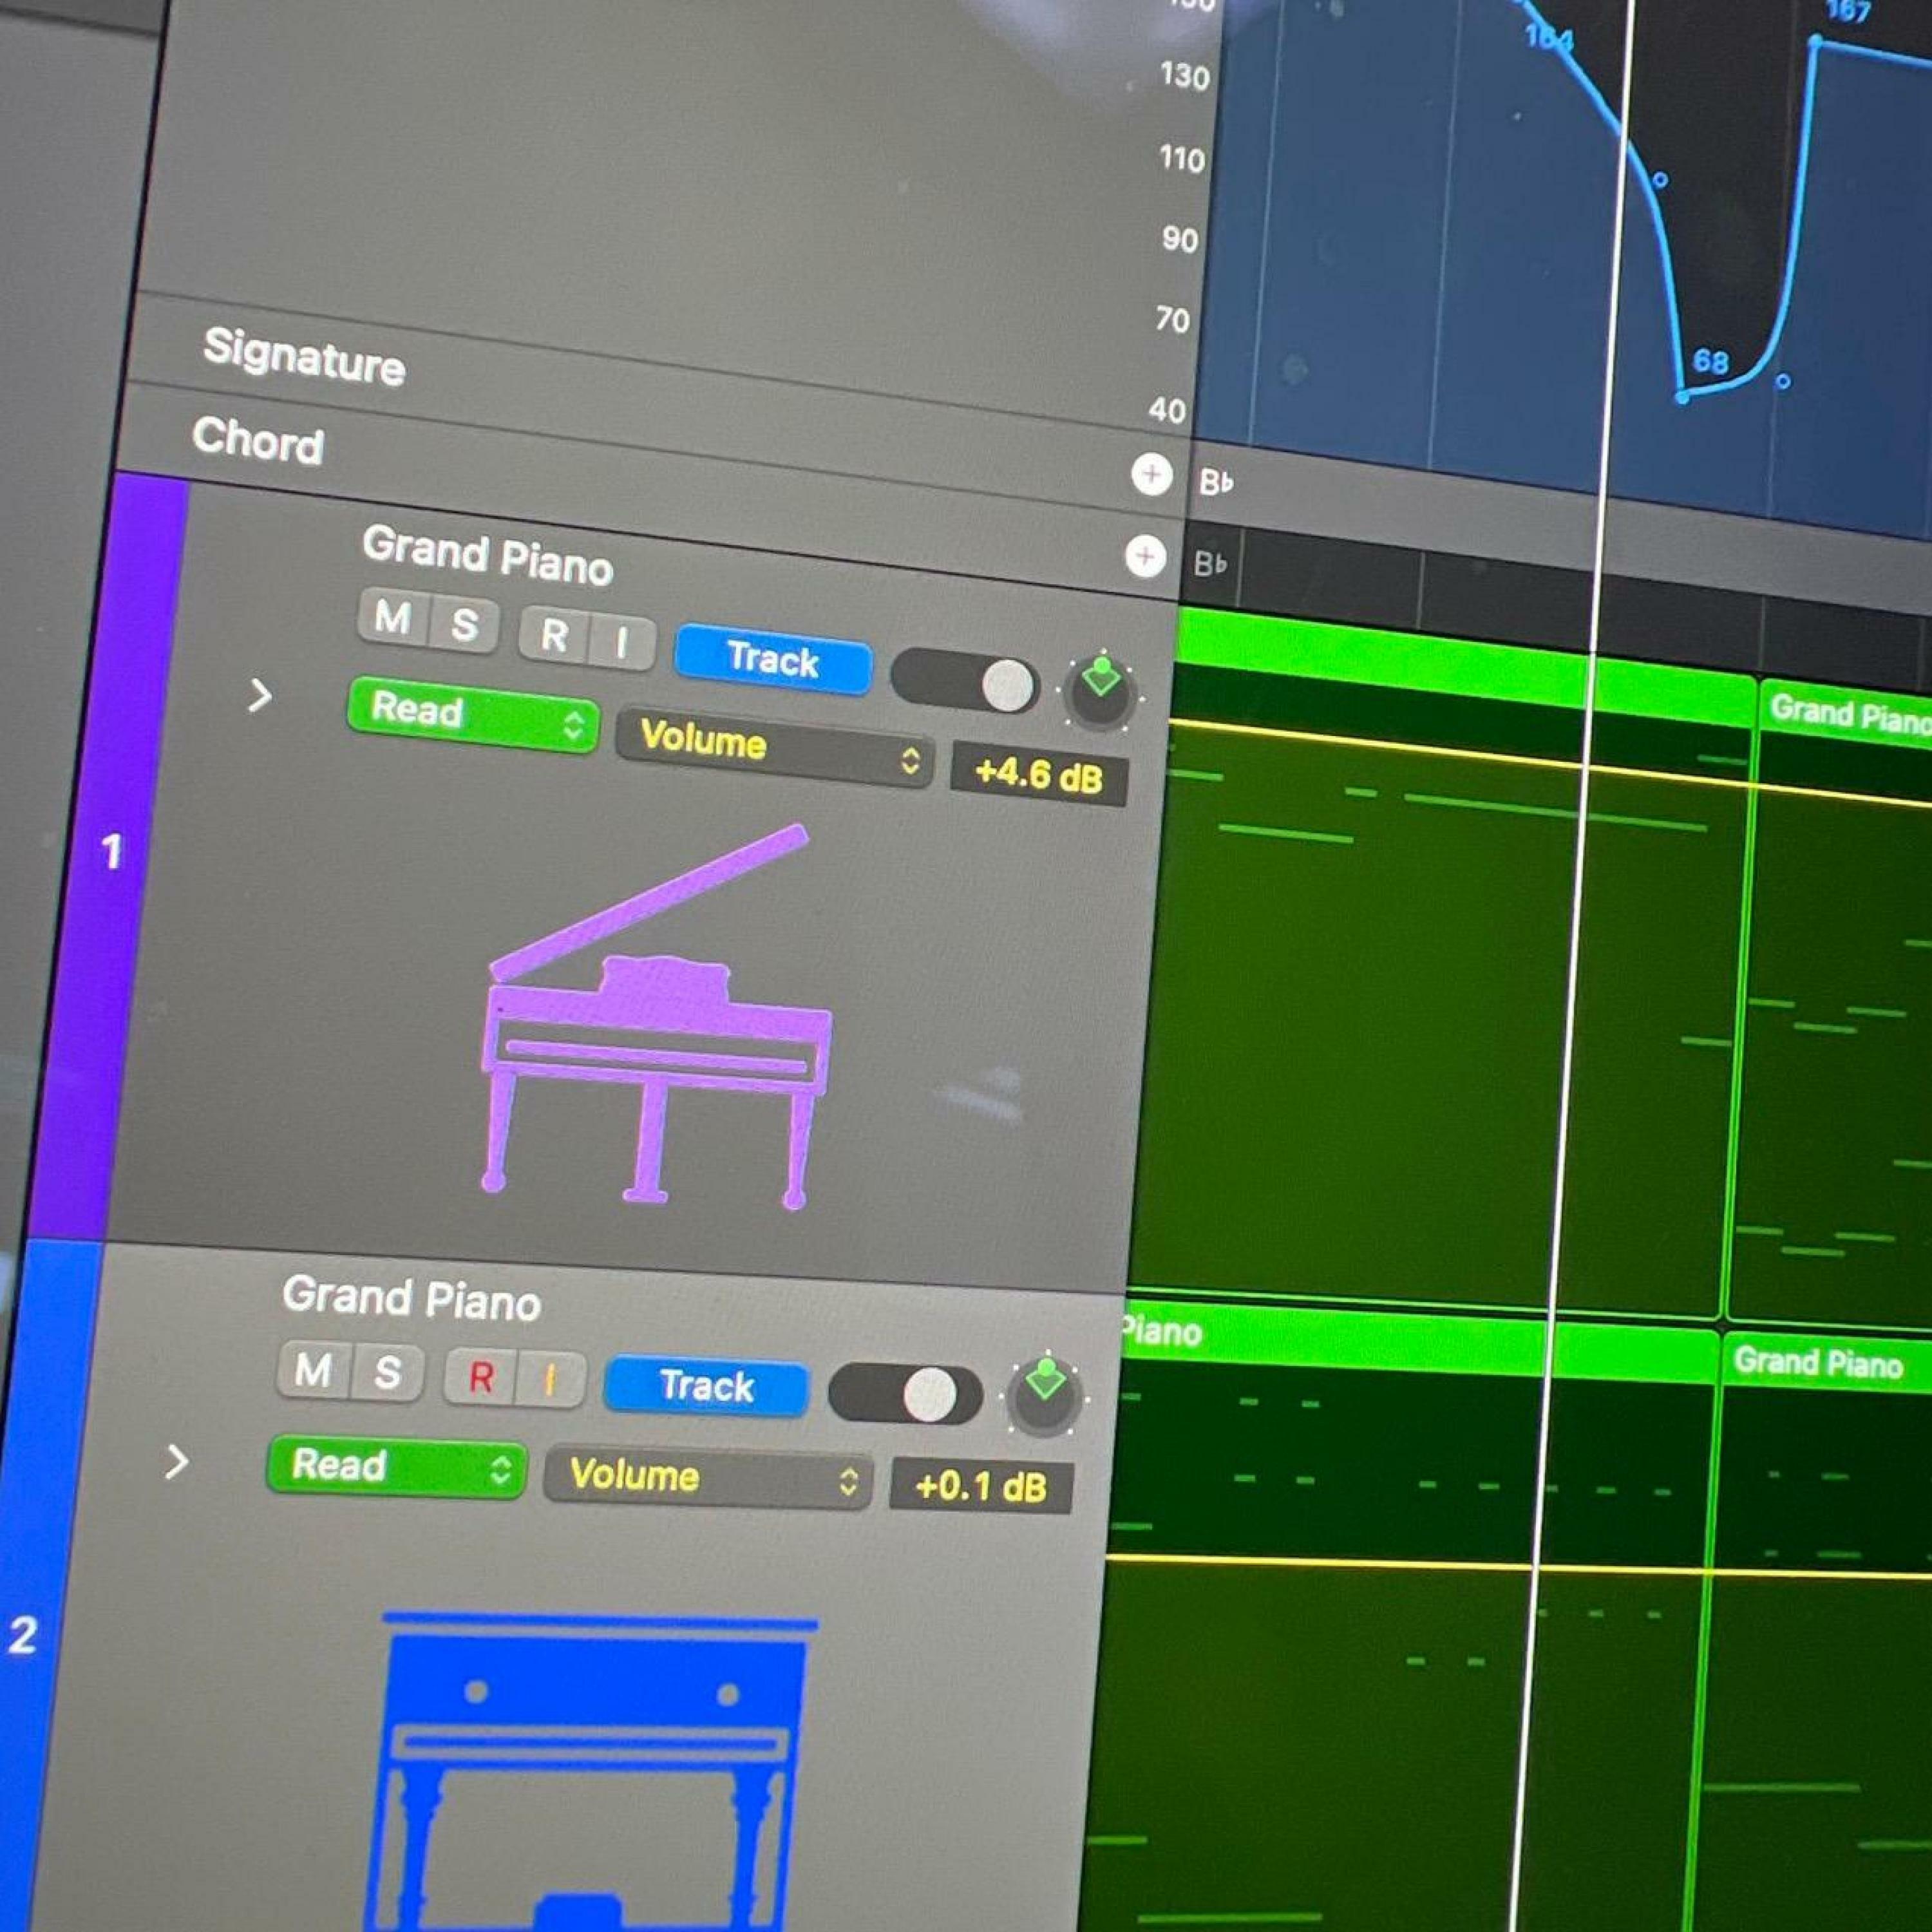Toggle the red R record button on track 2
This screenshot has height=1932, width=1932.
coord(480,1378)
